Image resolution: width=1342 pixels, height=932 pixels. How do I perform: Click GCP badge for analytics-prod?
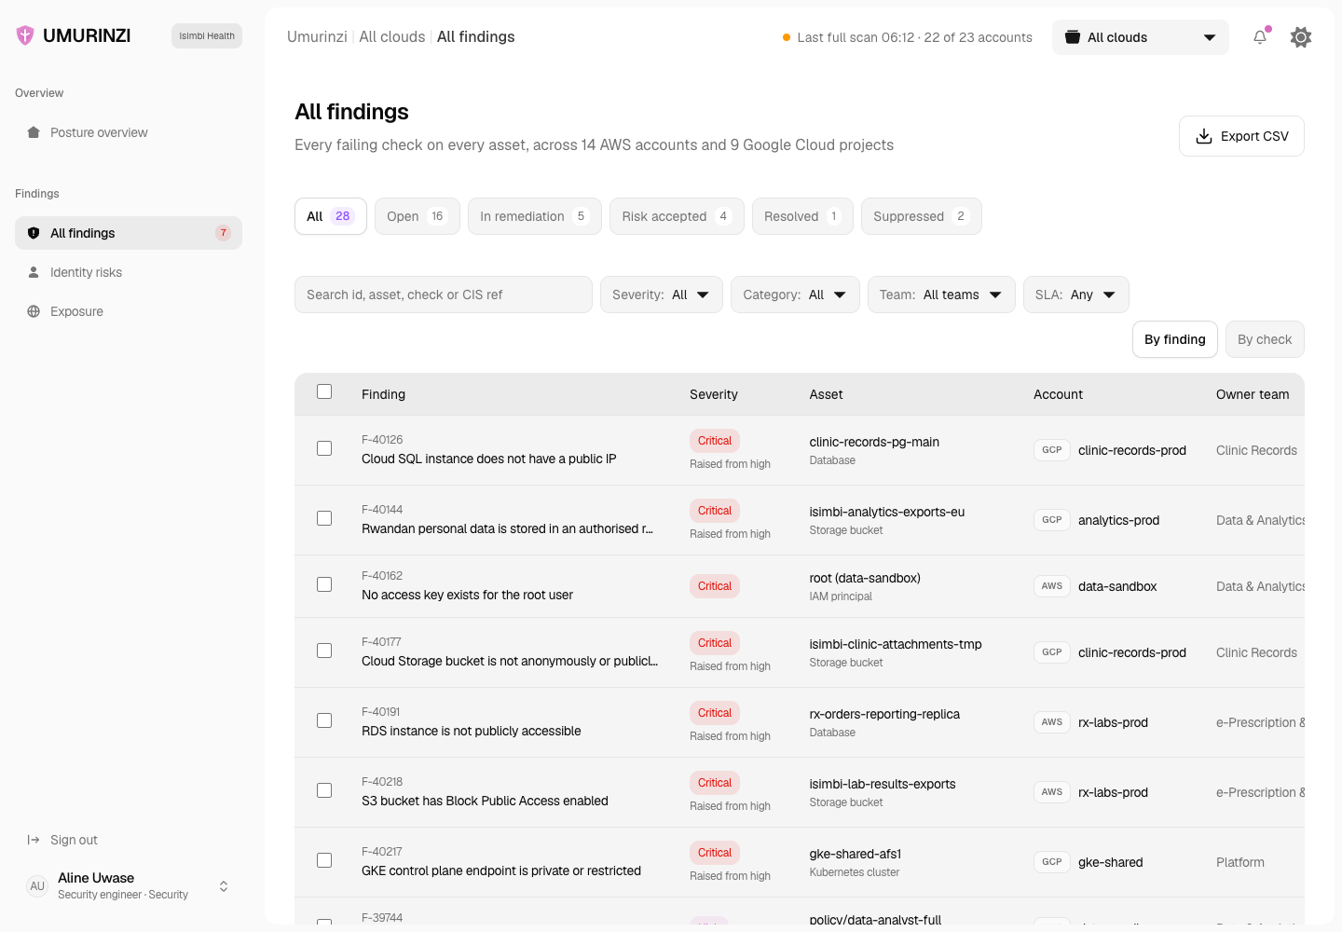[1052, 520]
